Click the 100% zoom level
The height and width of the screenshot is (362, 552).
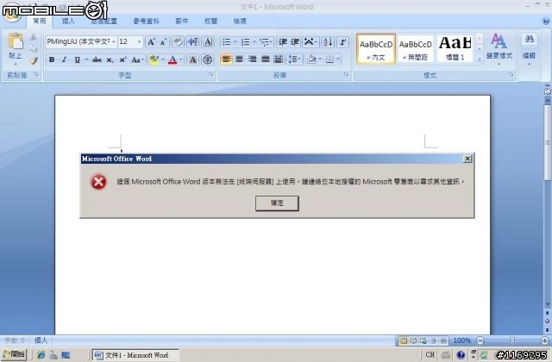pos(462,340)
